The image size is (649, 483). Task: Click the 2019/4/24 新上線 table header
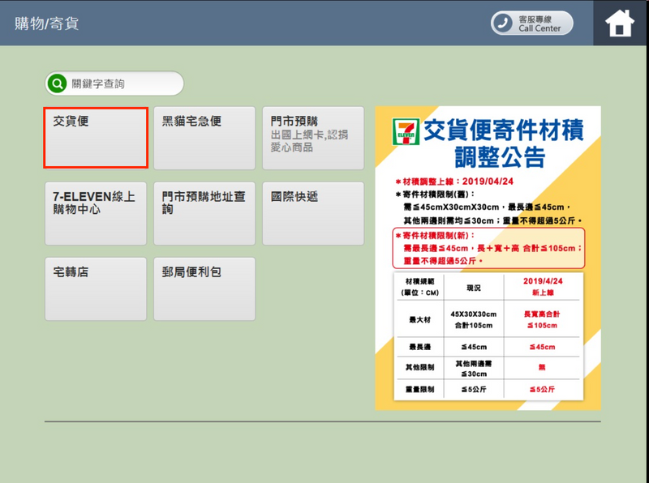[x=543, y=287]
